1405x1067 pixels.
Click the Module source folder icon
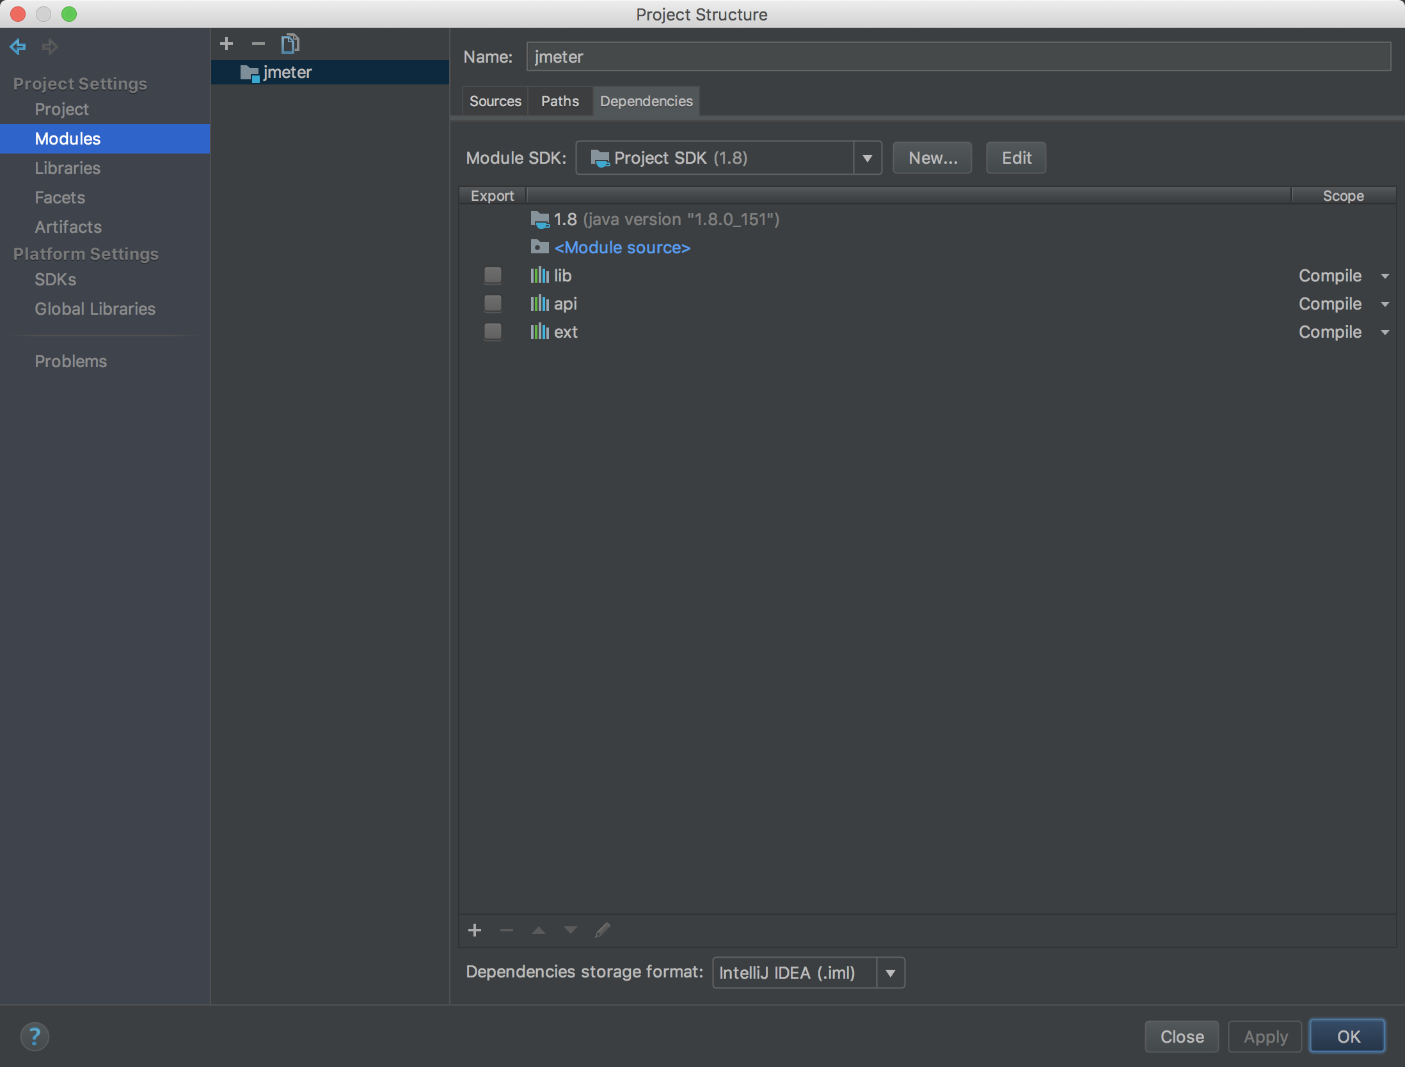click(540, 247)
